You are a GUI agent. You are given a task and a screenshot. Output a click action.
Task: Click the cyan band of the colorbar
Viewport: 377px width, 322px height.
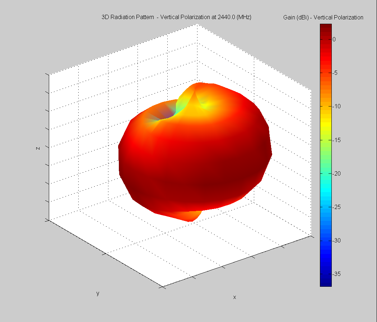tap(326, 187)
